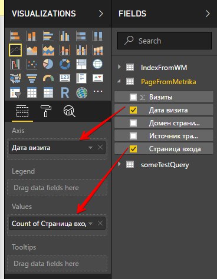Open import custom visual ellipsis menu
Screen dimensions: 217x279
tap(98, 91)
